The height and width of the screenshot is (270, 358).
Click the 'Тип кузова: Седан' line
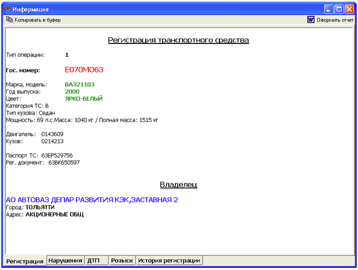coord(30,112)
